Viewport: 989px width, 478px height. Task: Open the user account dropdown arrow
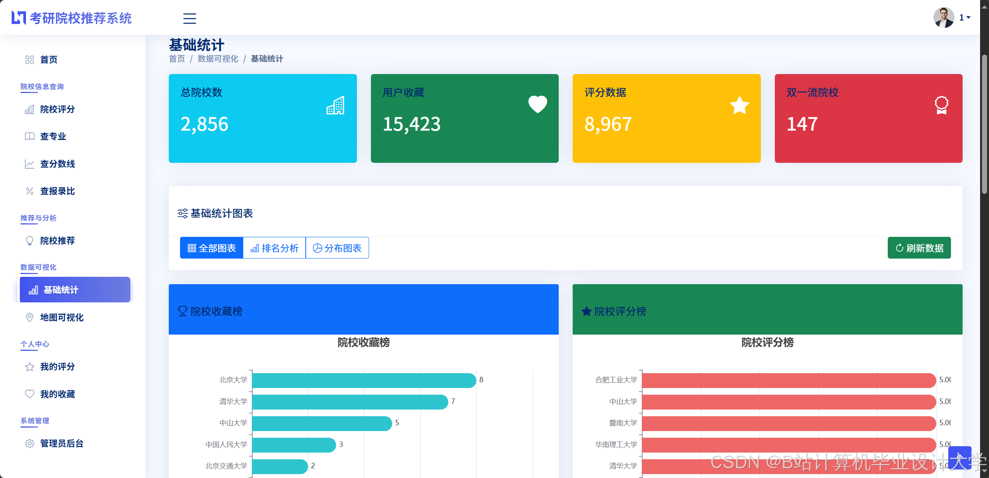coord(968,18)
